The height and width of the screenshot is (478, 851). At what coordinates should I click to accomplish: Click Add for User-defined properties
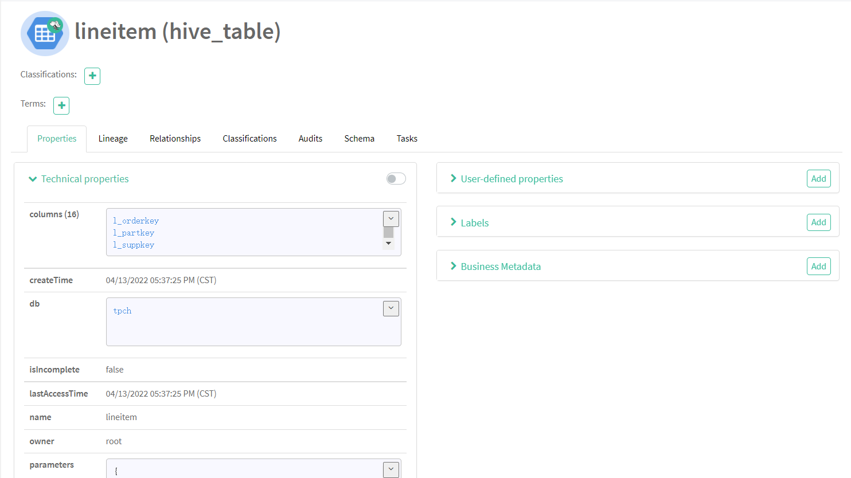pyautogui.click(x=818, y=178)
